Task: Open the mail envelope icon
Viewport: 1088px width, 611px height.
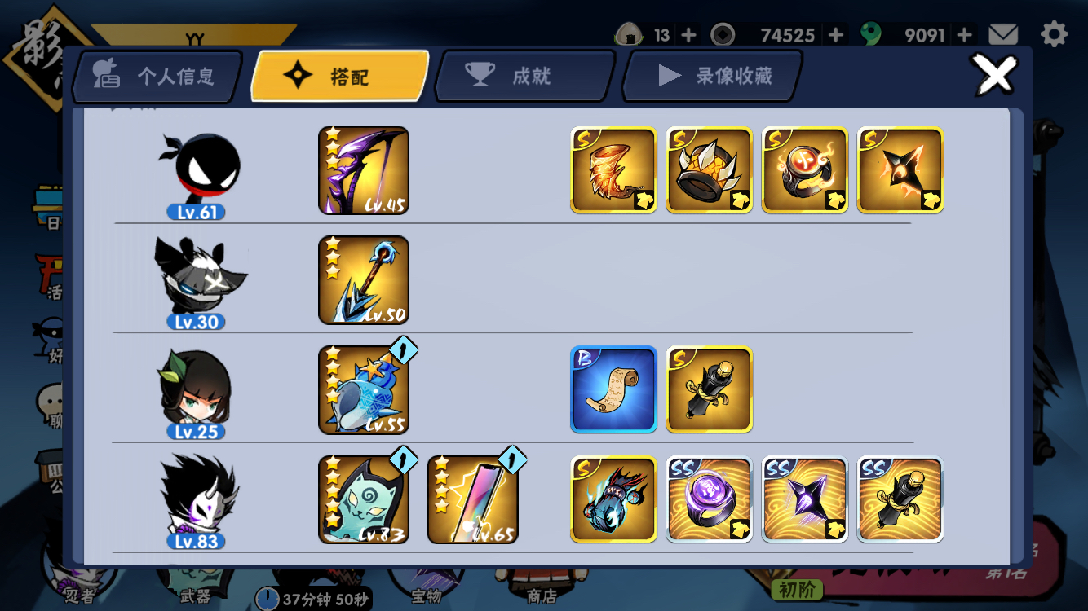Action: (x=1003, y=34)
